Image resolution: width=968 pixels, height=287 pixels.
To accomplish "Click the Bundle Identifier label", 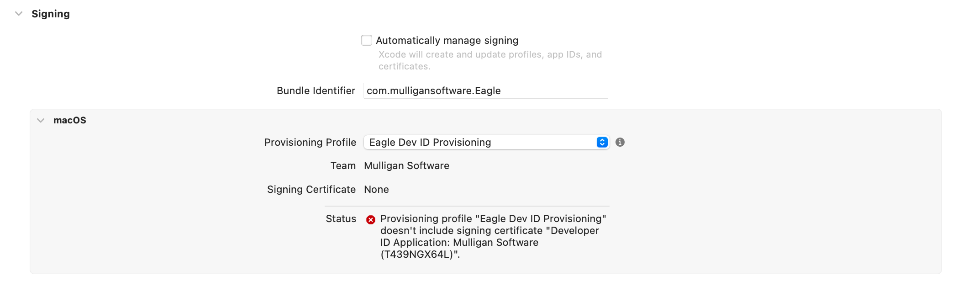I will pos(316,90).
